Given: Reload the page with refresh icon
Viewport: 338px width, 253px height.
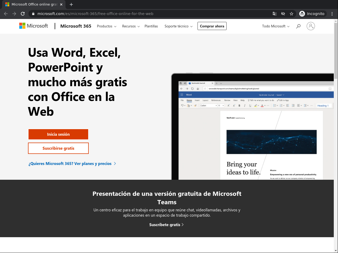Looking at the screenshot, I should point(23,14).
